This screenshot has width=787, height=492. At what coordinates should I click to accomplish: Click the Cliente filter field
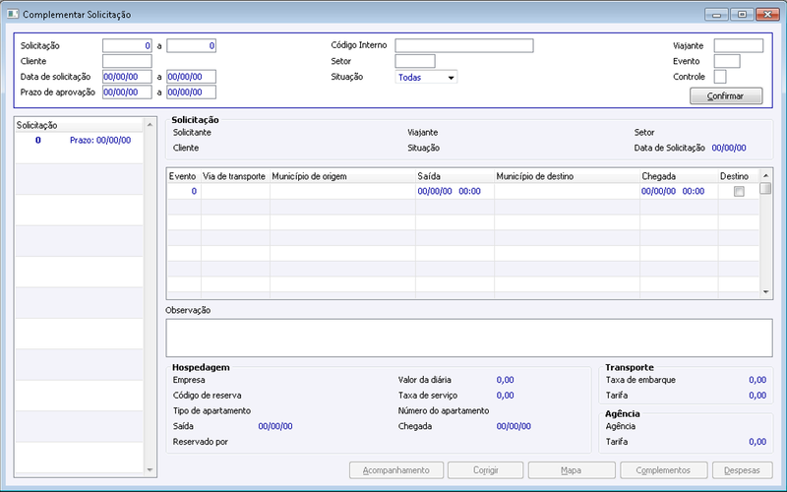tap(127, 61)
